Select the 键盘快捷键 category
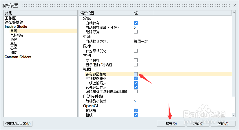The image size is (239, 130). tap(14, 22)
